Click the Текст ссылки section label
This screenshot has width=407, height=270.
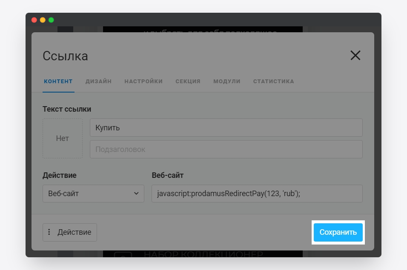[67, 109]
